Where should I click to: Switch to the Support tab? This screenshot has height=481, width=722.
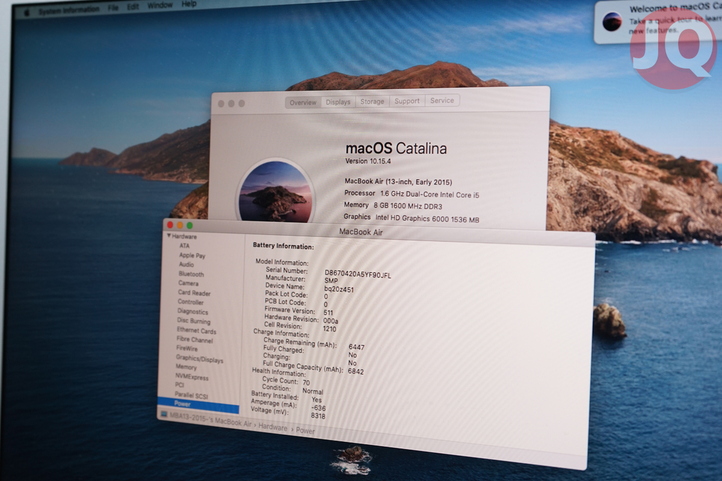[407, 101]
